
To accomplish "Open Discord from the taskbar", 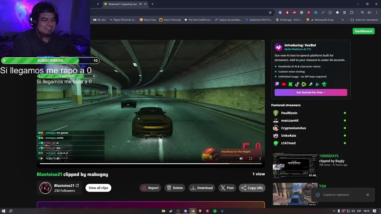I will [185, 211].
